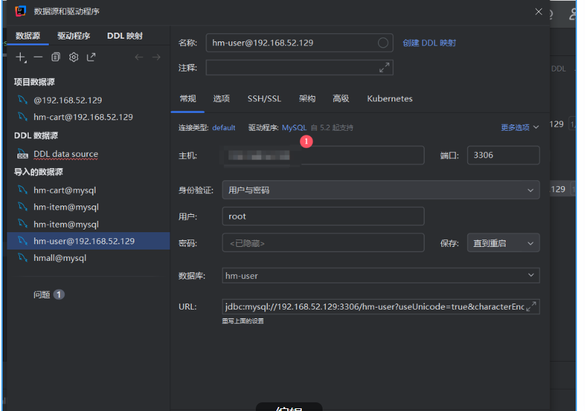The image size is (585, 411).
Task: Click the 端口 field showing 3306
Action: click(x=504, y=155)
